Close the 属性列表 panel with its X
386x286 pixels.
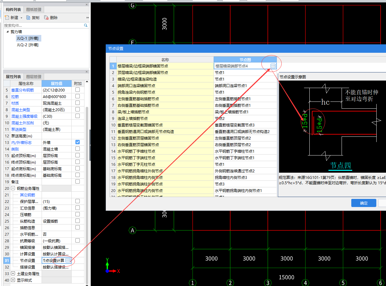[87, 71]
